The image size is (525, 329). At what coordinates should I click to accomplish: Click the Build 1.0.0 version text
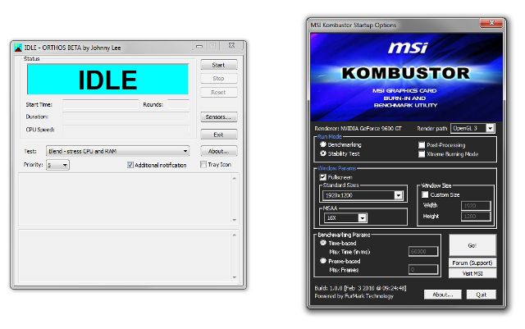click(360, 288)
